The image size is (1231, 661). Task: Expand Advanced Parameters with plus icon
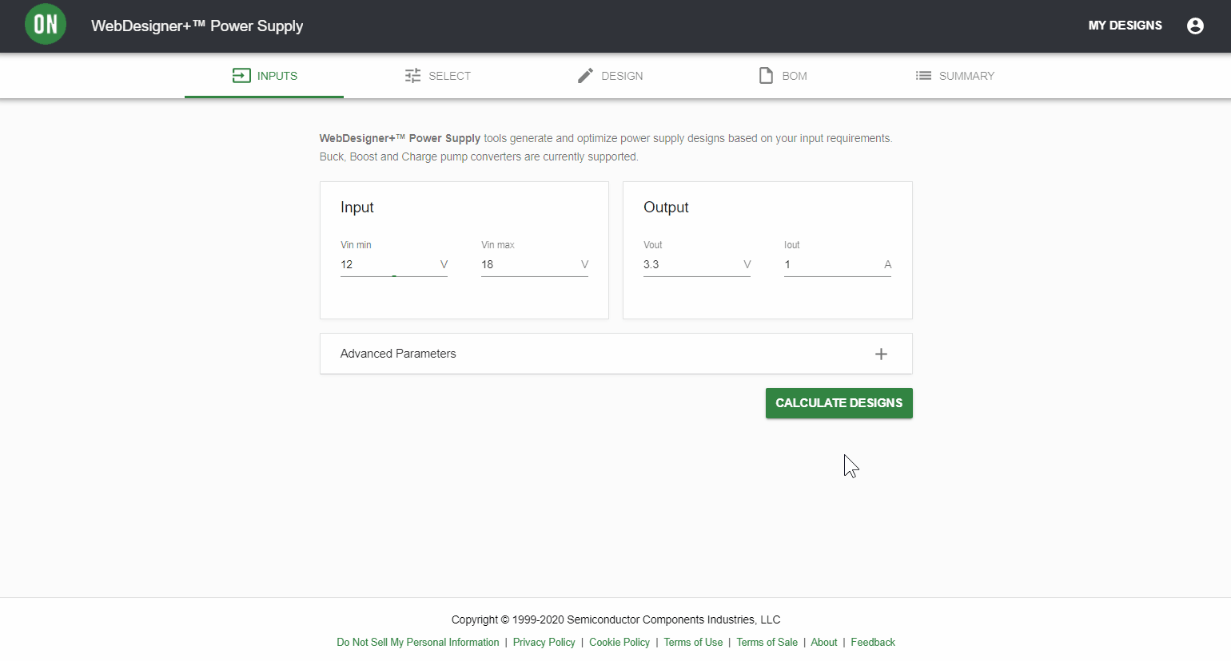tap(881, 354)
